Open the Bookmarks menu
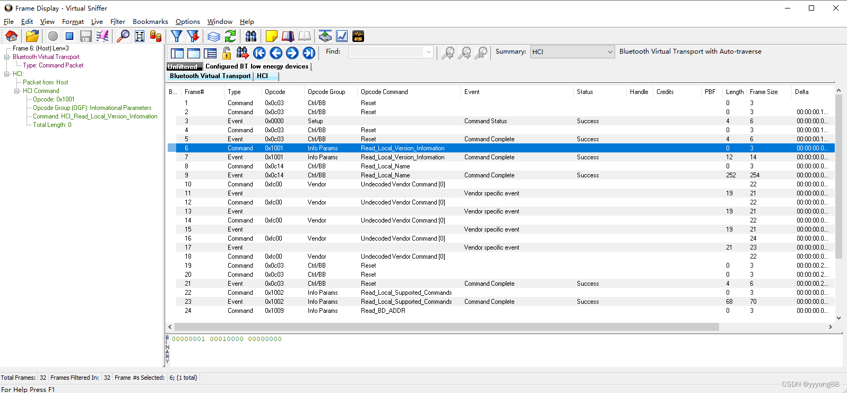This screenshot has height=393, width=847. pyautogui.click(x=150, y=22)
